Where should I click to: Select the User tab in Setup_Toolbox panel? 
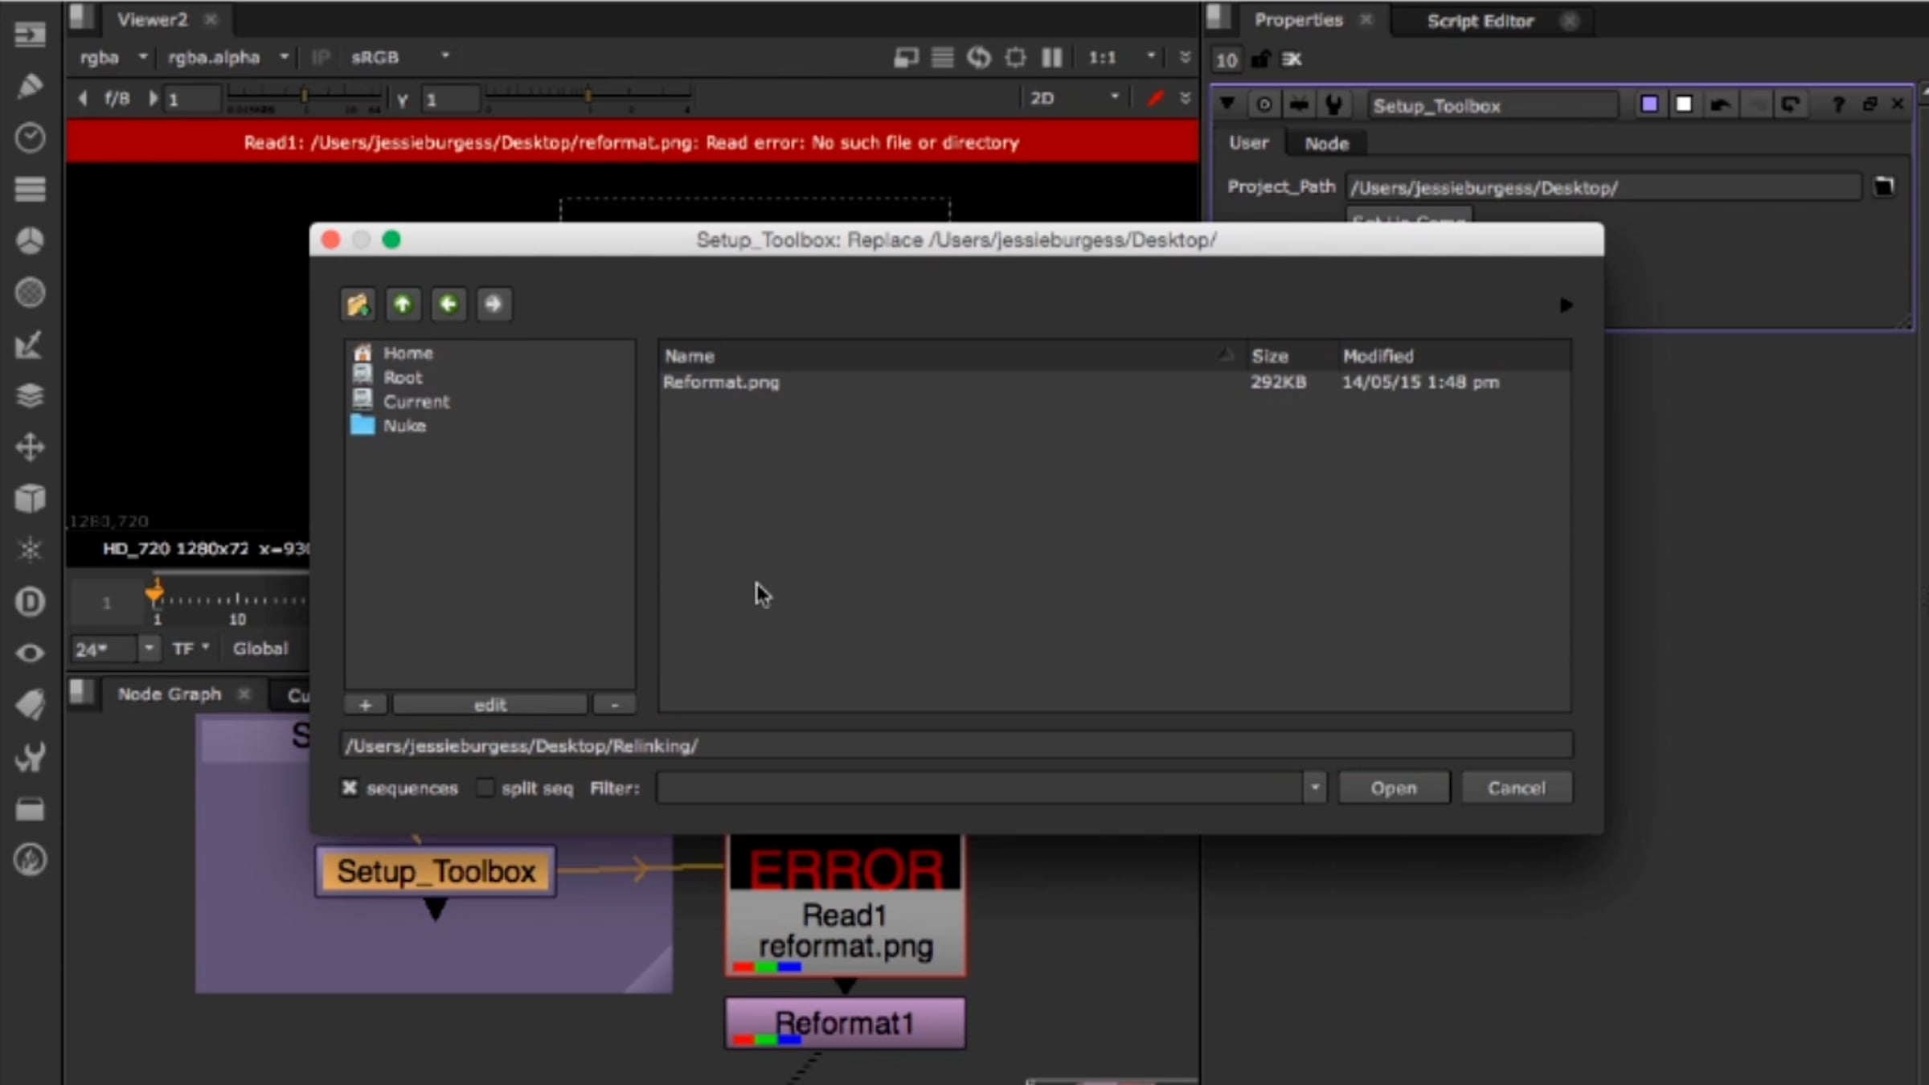pos(1248,143)
